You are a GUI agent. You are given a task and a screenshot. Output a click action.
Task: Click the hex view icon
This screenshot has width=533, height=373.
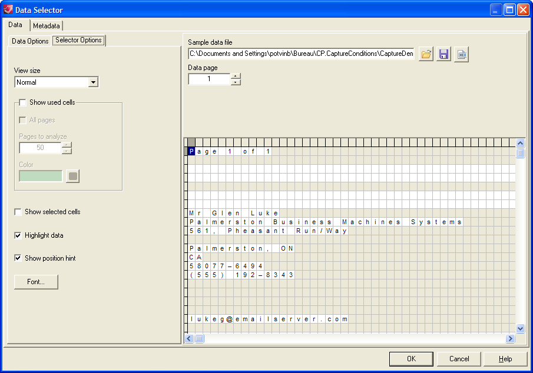[462, 54]
